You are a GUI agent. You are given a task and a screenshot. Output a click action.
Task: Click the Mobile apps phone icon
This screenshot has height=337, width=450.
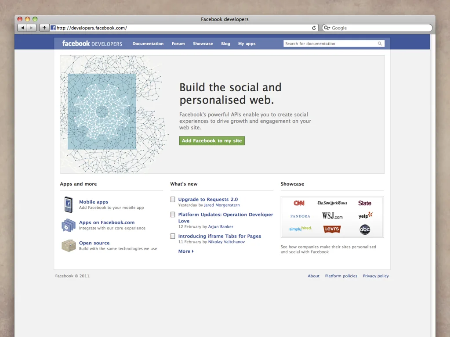pyautogui.click(x=68, y=204)
